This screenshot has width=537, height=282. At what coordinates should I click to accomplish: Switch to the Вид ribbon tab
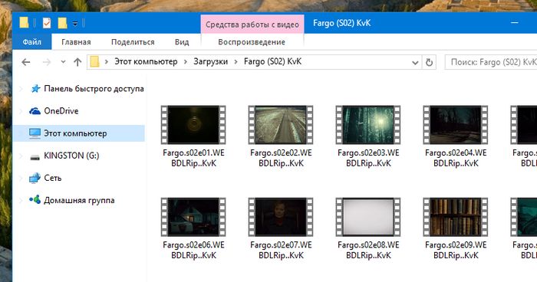(182, 42)
